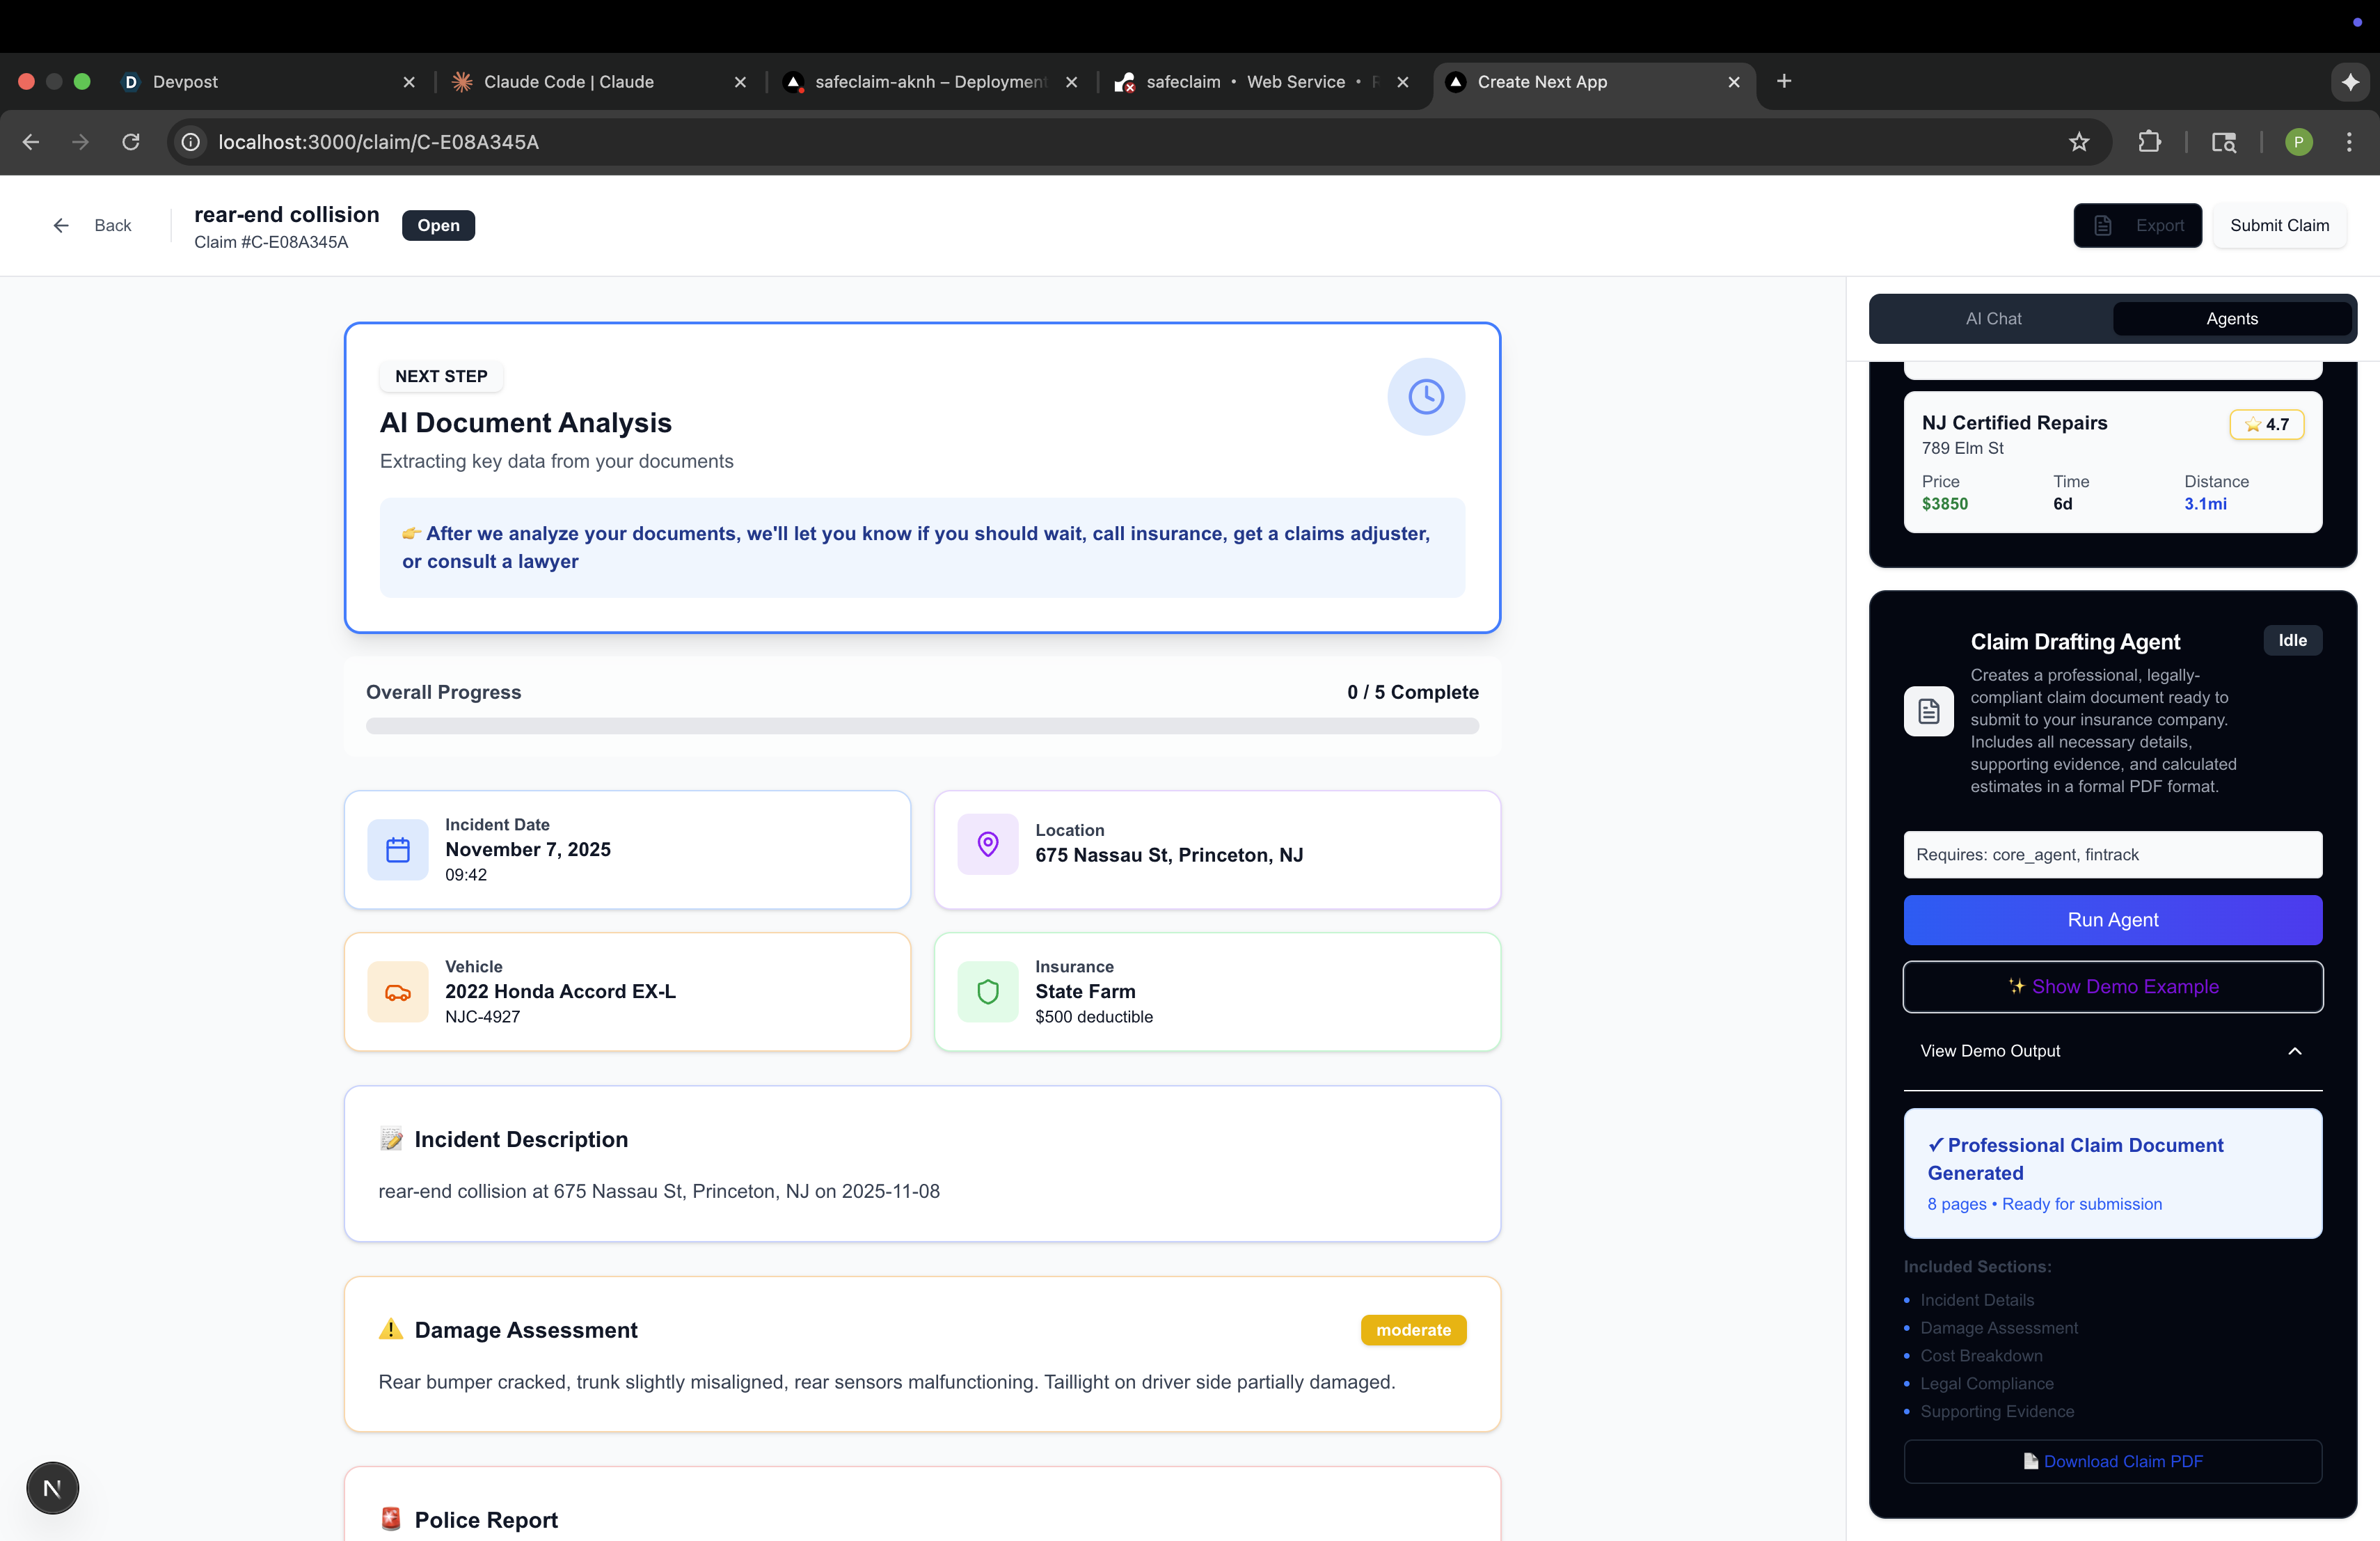
Task: Click the green shield Insurance icon
Action: pyautogui.click(x=987, y=992)
